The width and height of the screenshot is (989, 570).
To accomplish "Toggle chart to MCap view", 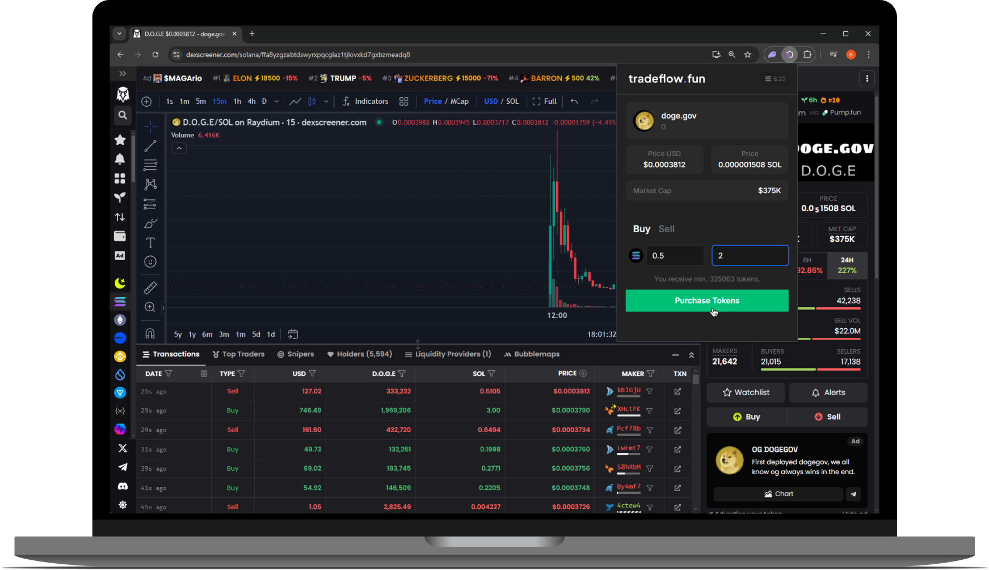I will 460,101.
